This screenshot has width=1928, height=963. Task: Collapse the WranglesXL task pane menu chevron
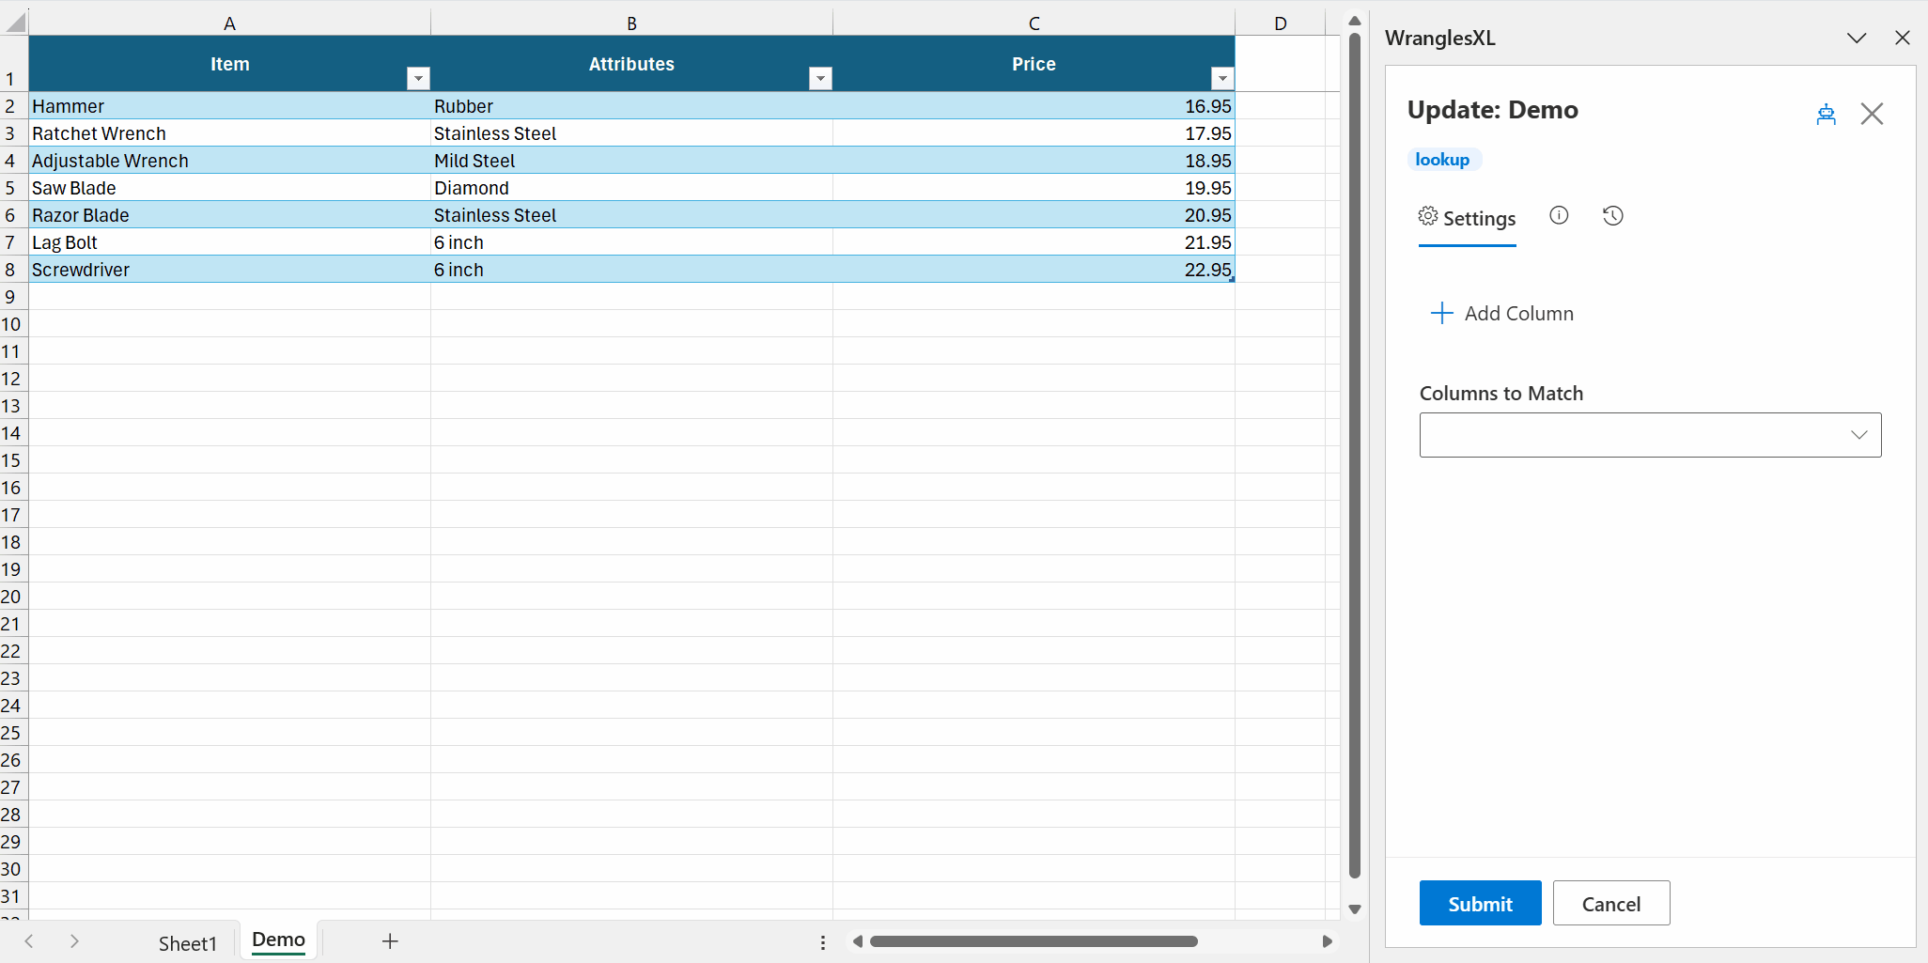pyautogui.click(x=1856, y=39)
